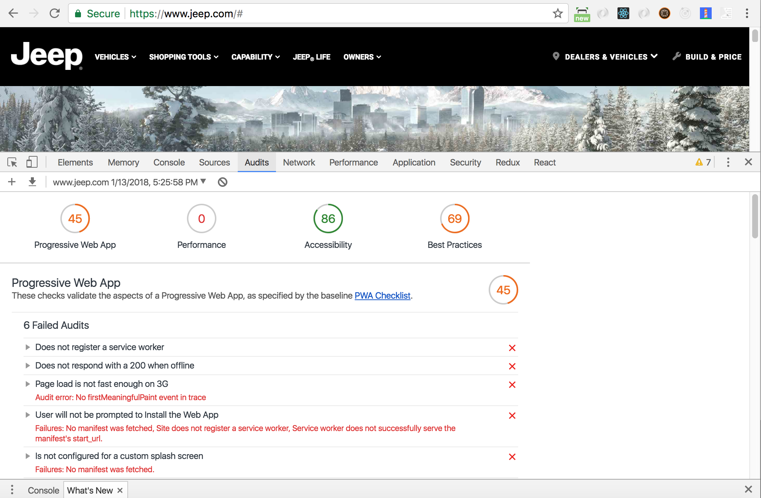Click the dealer location pin icon
This screenshot has height=498, width=761.
point(556,56)
